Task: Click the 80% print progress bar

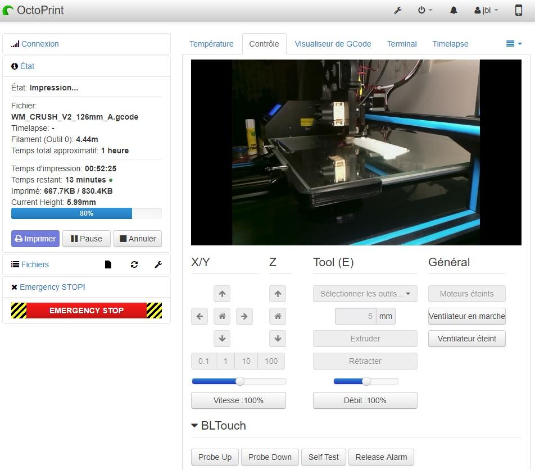Action: point(87,213)
